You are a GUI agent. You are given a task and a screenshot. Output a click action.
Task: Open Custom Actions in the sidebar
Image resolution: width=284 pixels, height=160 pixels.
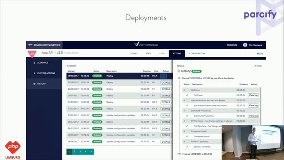(x=44, y=73)
